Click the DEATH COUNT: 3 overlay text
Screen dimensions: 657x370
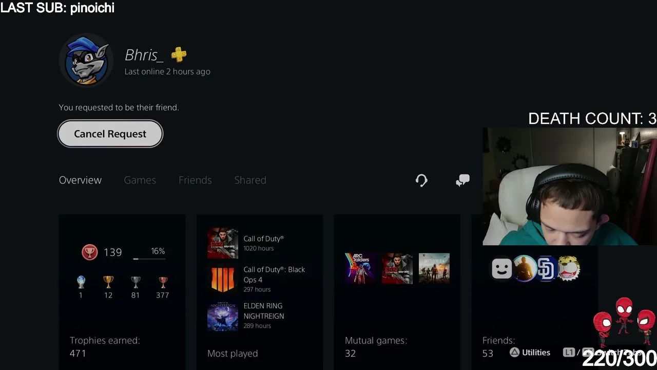click(x=592, y=119)
